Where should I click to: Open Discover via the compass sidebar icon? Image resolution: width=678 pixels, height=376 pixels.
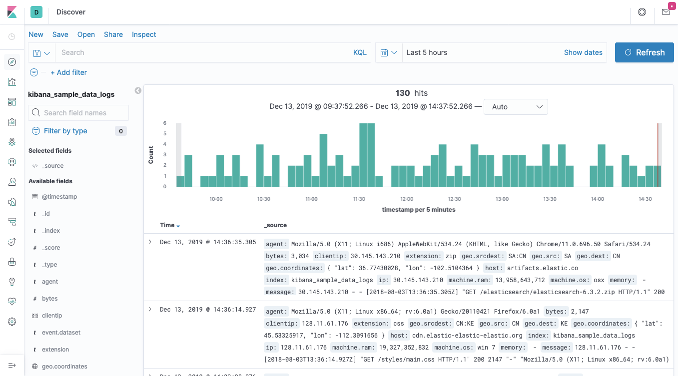click(x=12, y=62)
